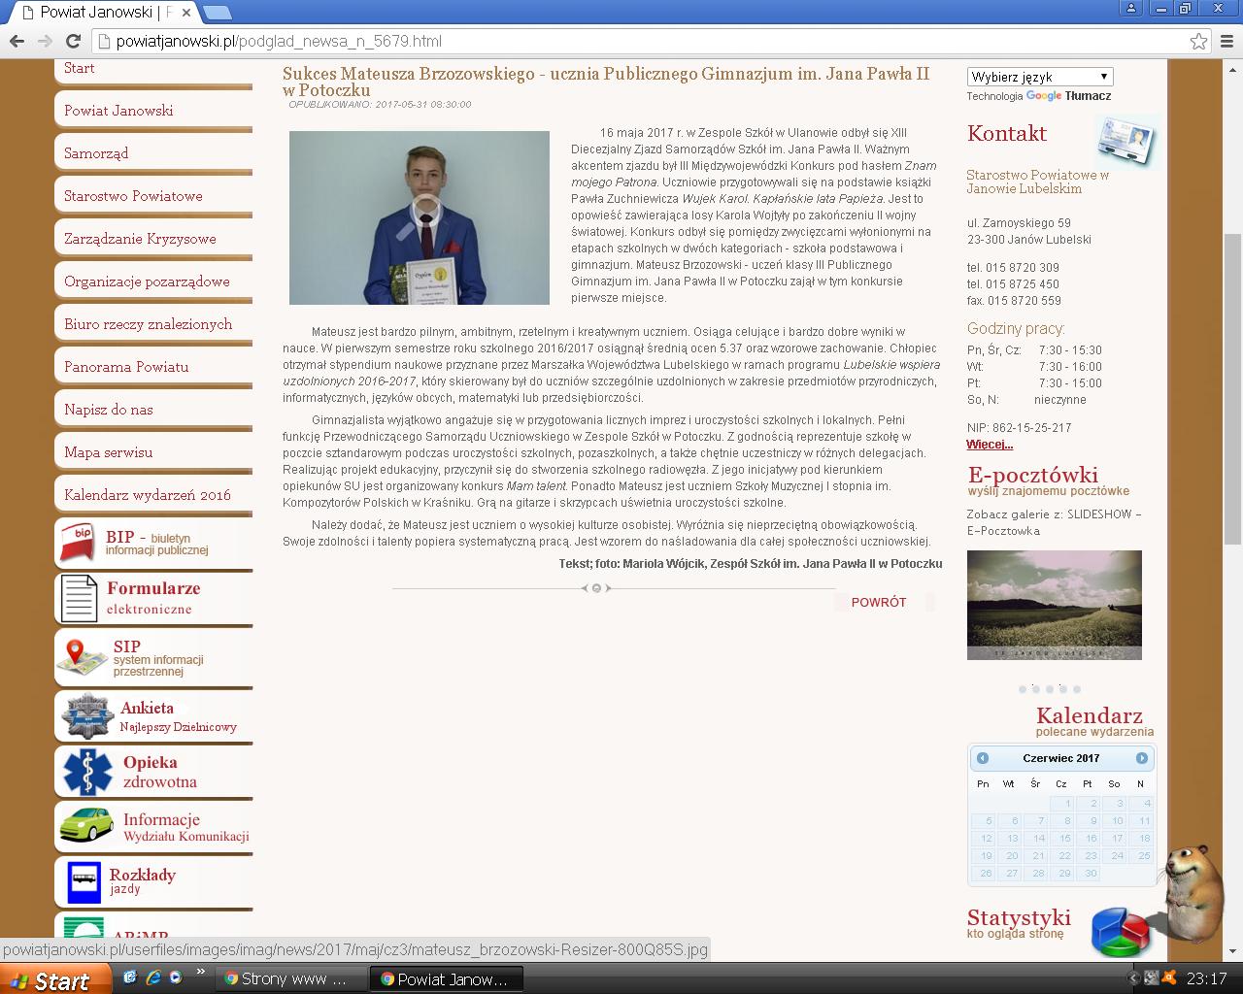Open the Rozkłady jazdy bus icon

coord(84,881)
